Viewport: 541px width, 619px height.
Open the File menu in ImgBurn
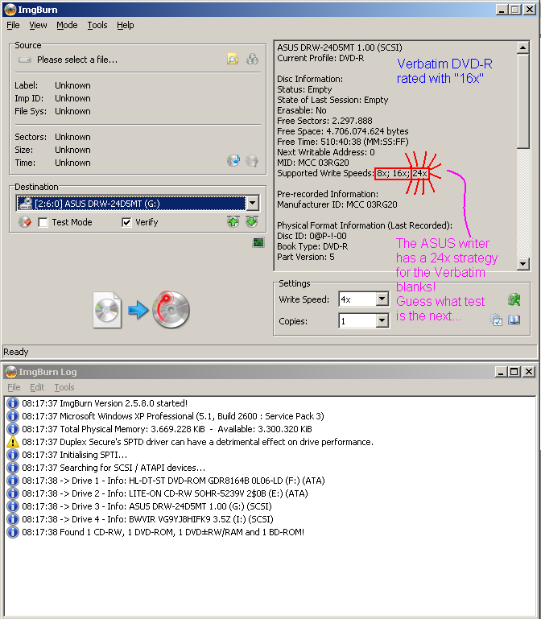tap(13, 25)
